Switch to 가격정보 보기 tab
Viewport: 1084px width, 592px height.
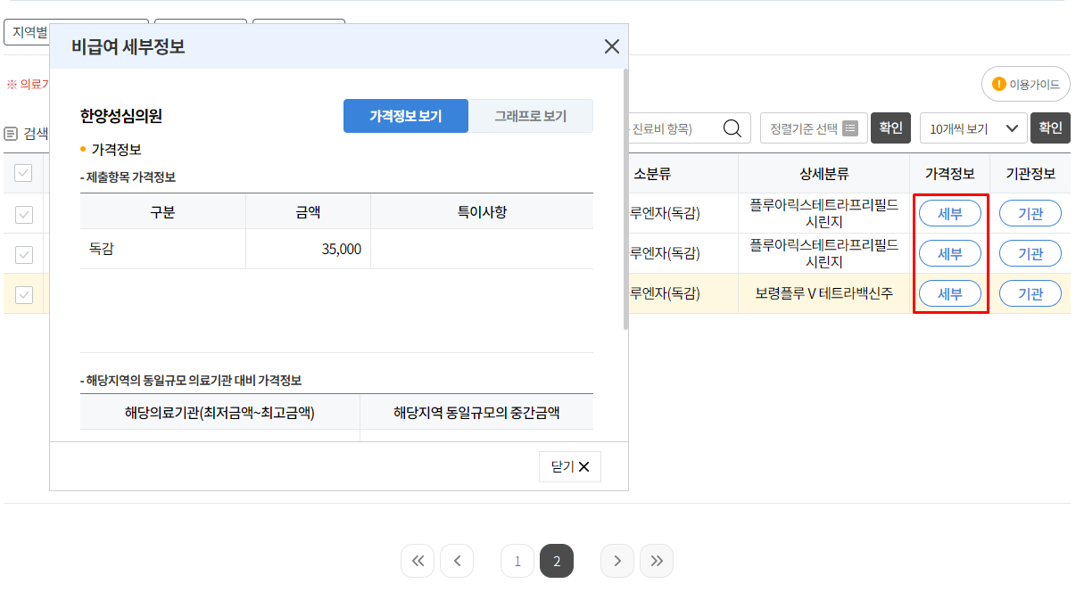406,116
